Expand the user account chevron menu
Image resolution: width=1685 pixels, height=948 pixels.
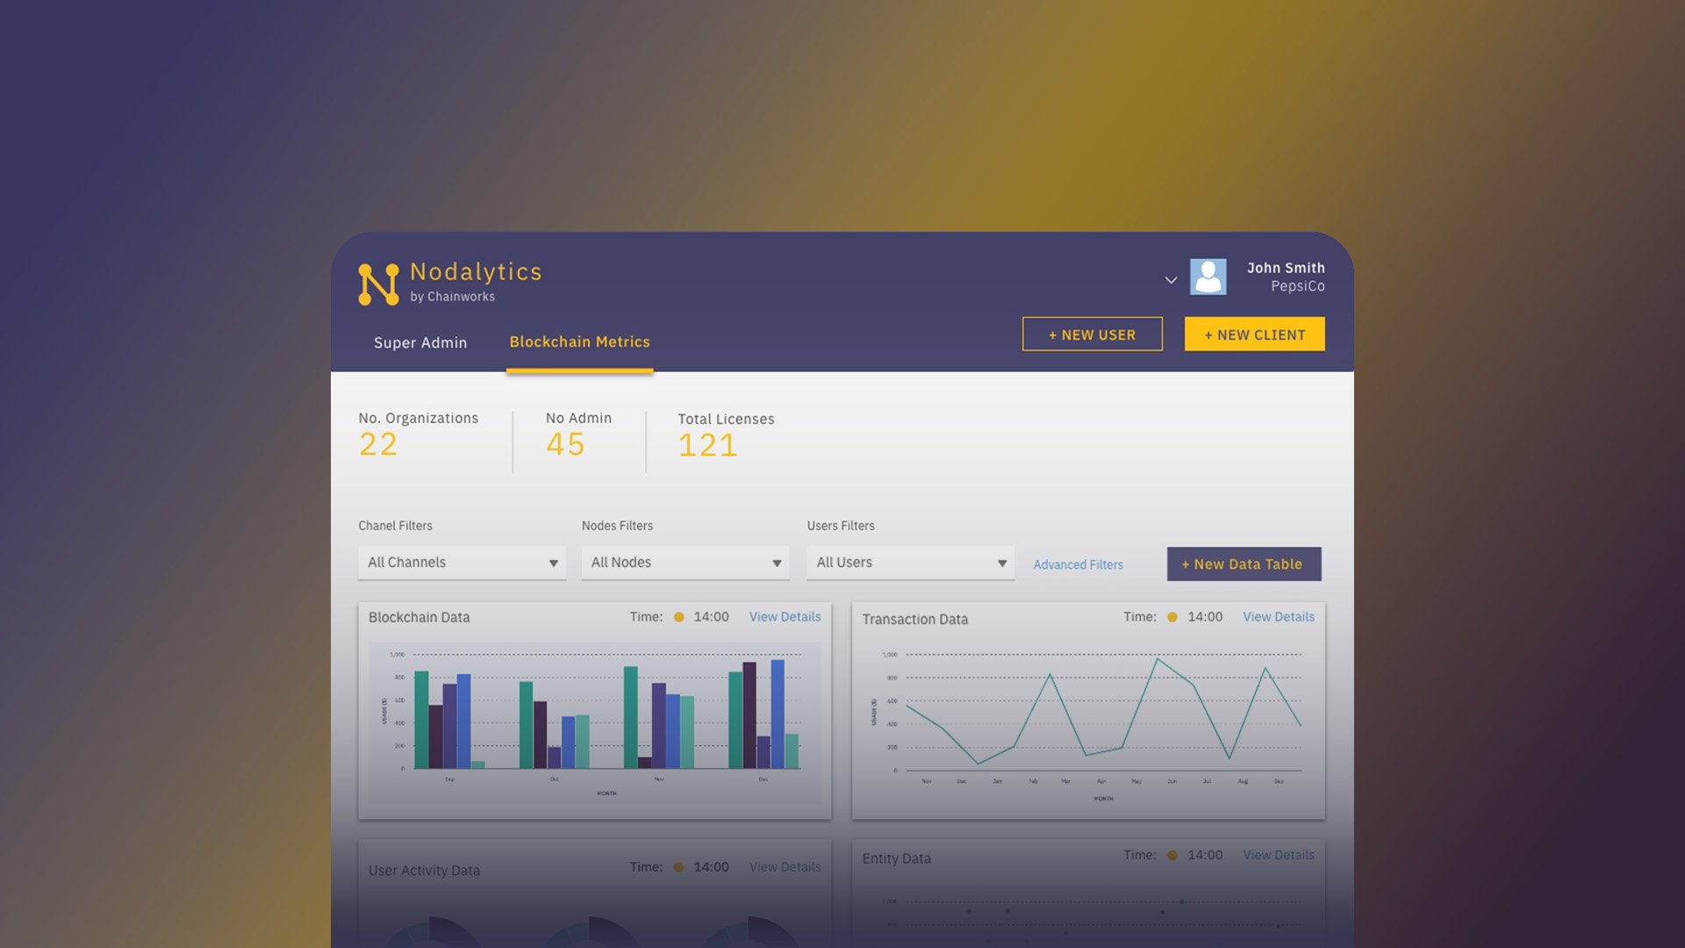coord(1171,280)
